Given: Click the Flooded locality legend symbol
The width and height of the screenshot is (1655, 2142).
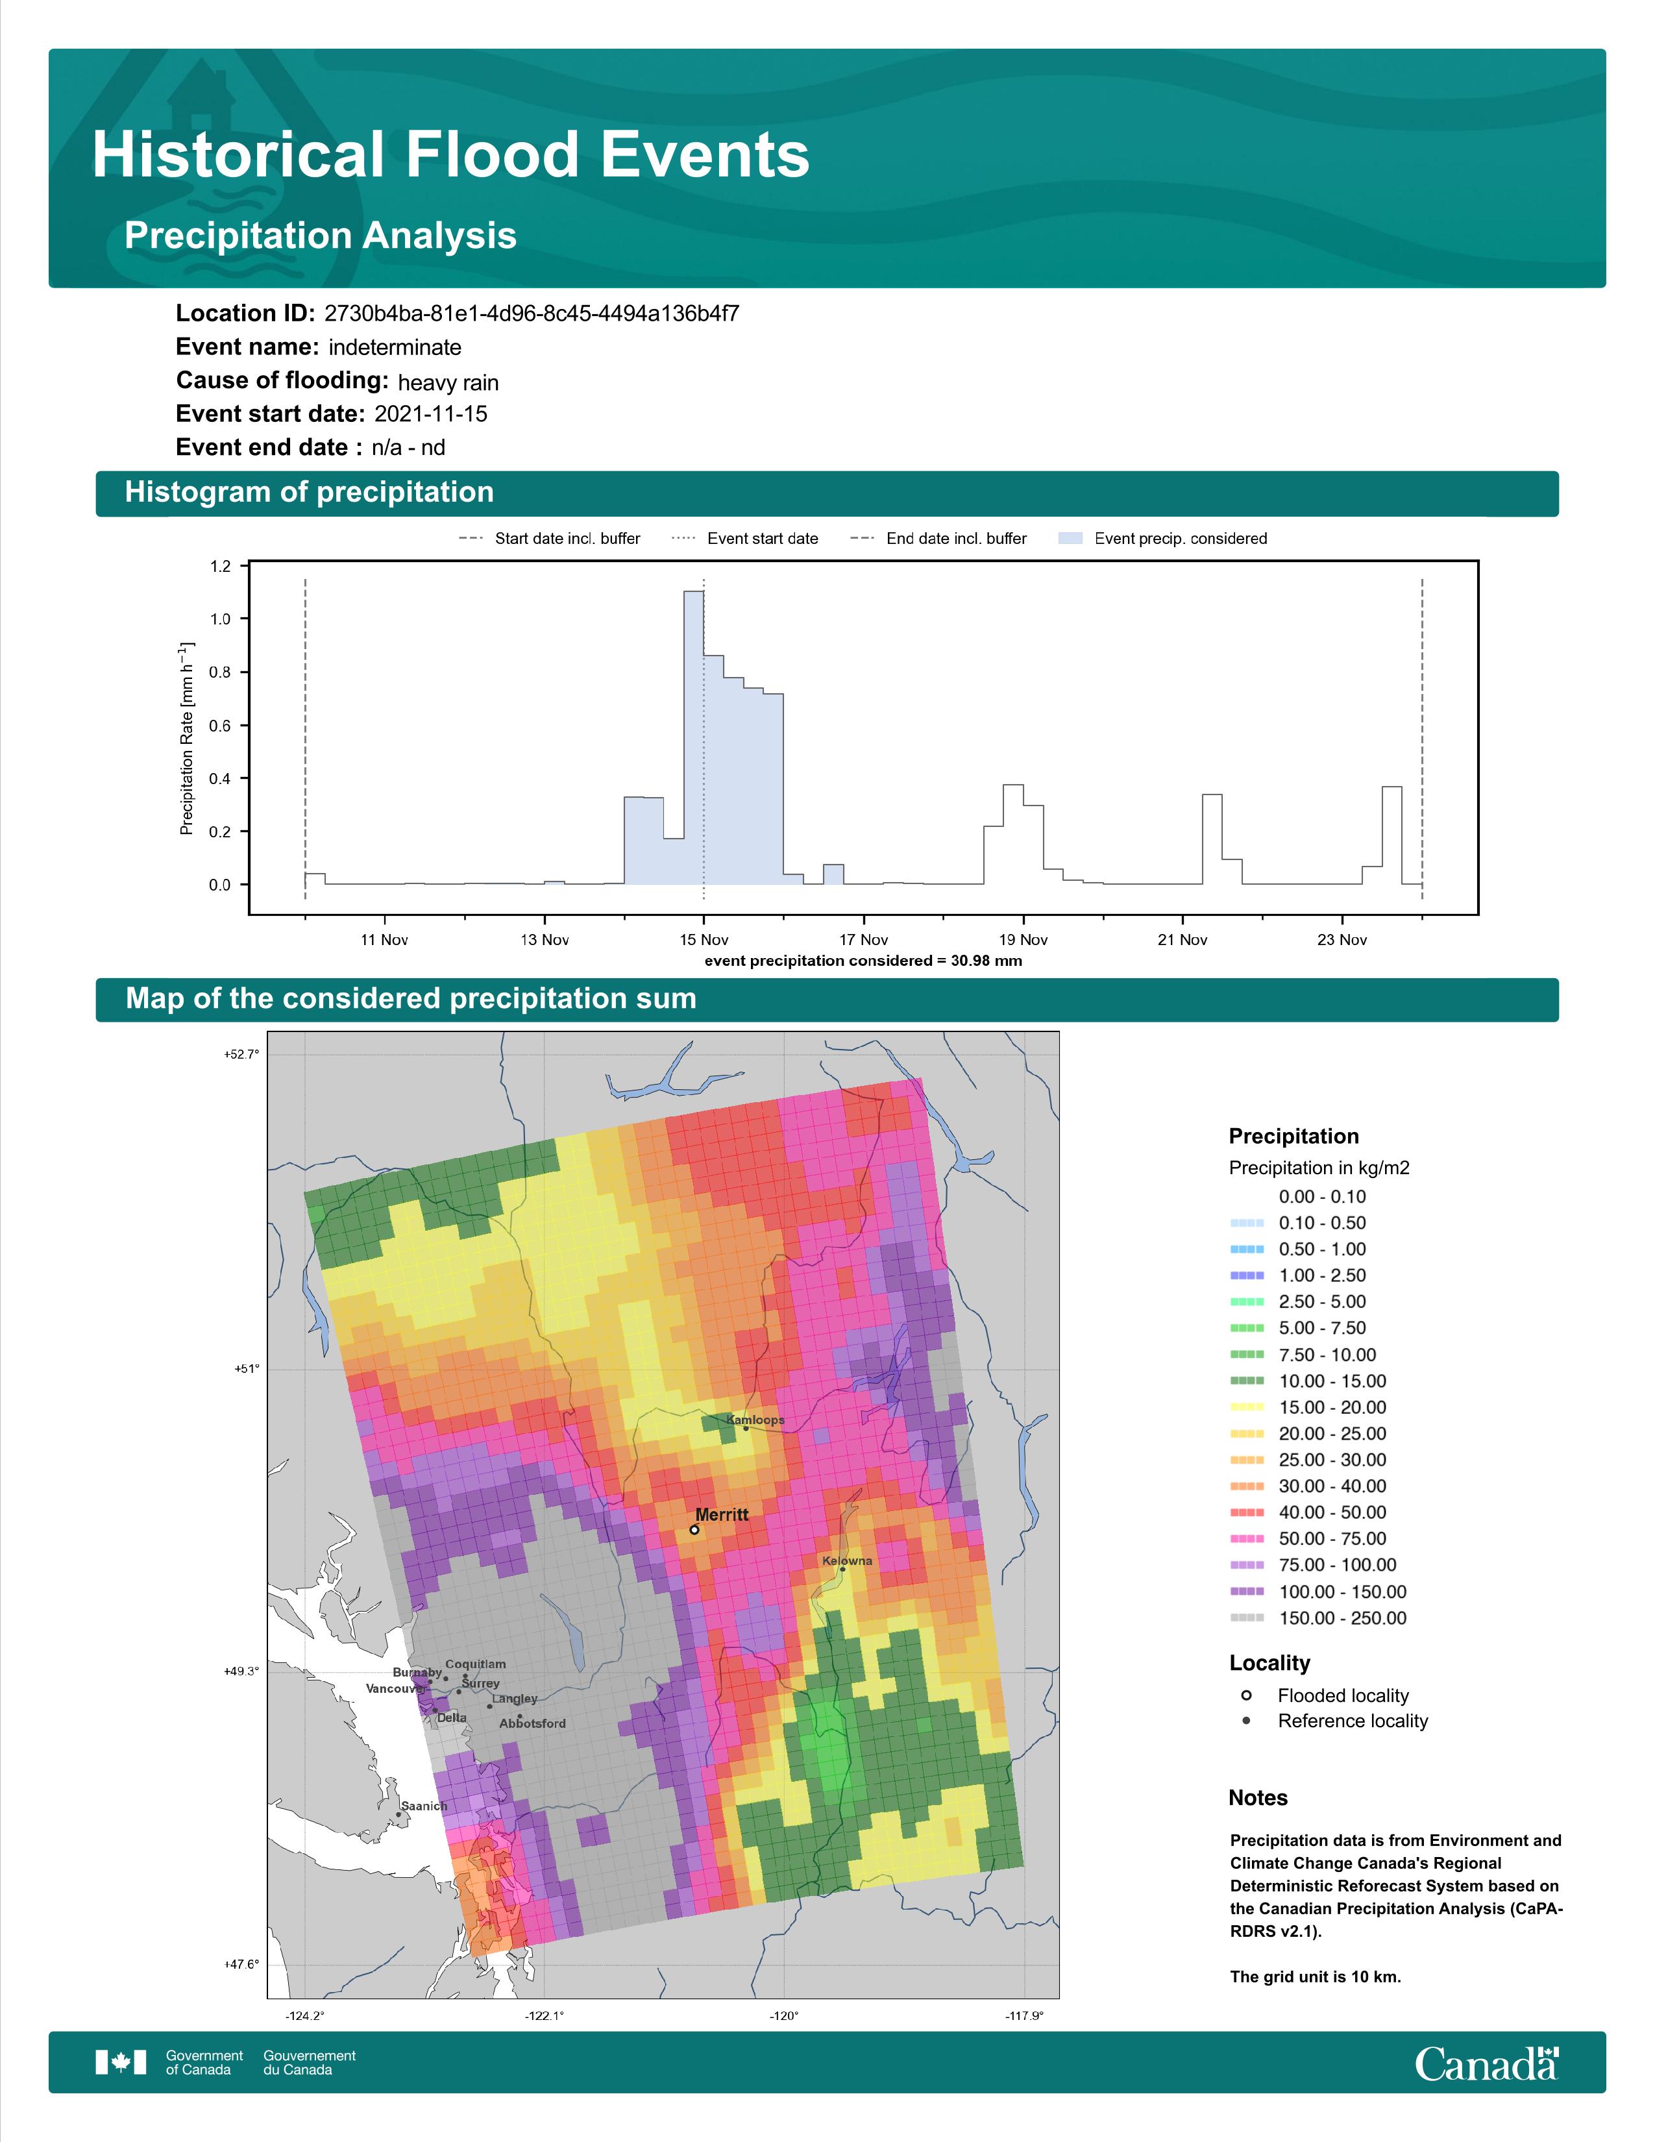Looking at the screenshot, I should pos(1246,1695).
